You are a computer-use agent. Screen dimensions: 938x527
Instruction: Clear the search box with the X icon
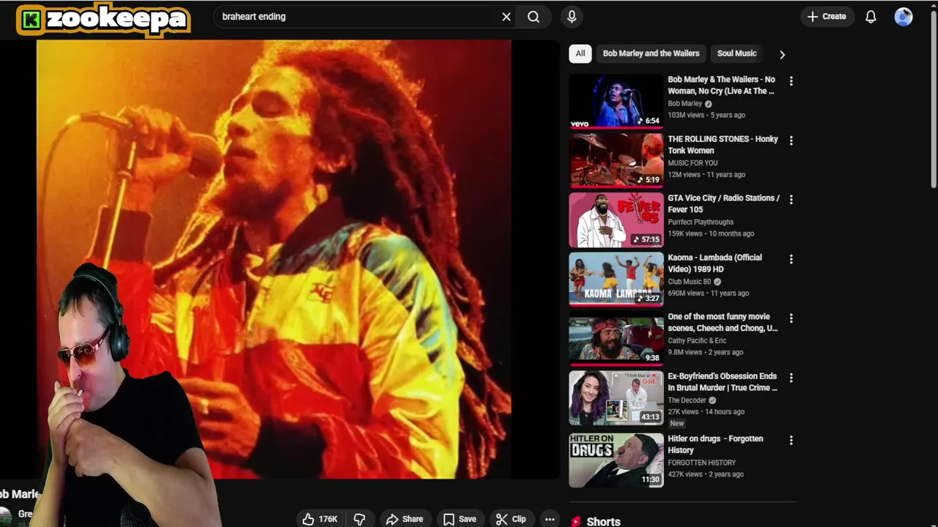(506, 17)
